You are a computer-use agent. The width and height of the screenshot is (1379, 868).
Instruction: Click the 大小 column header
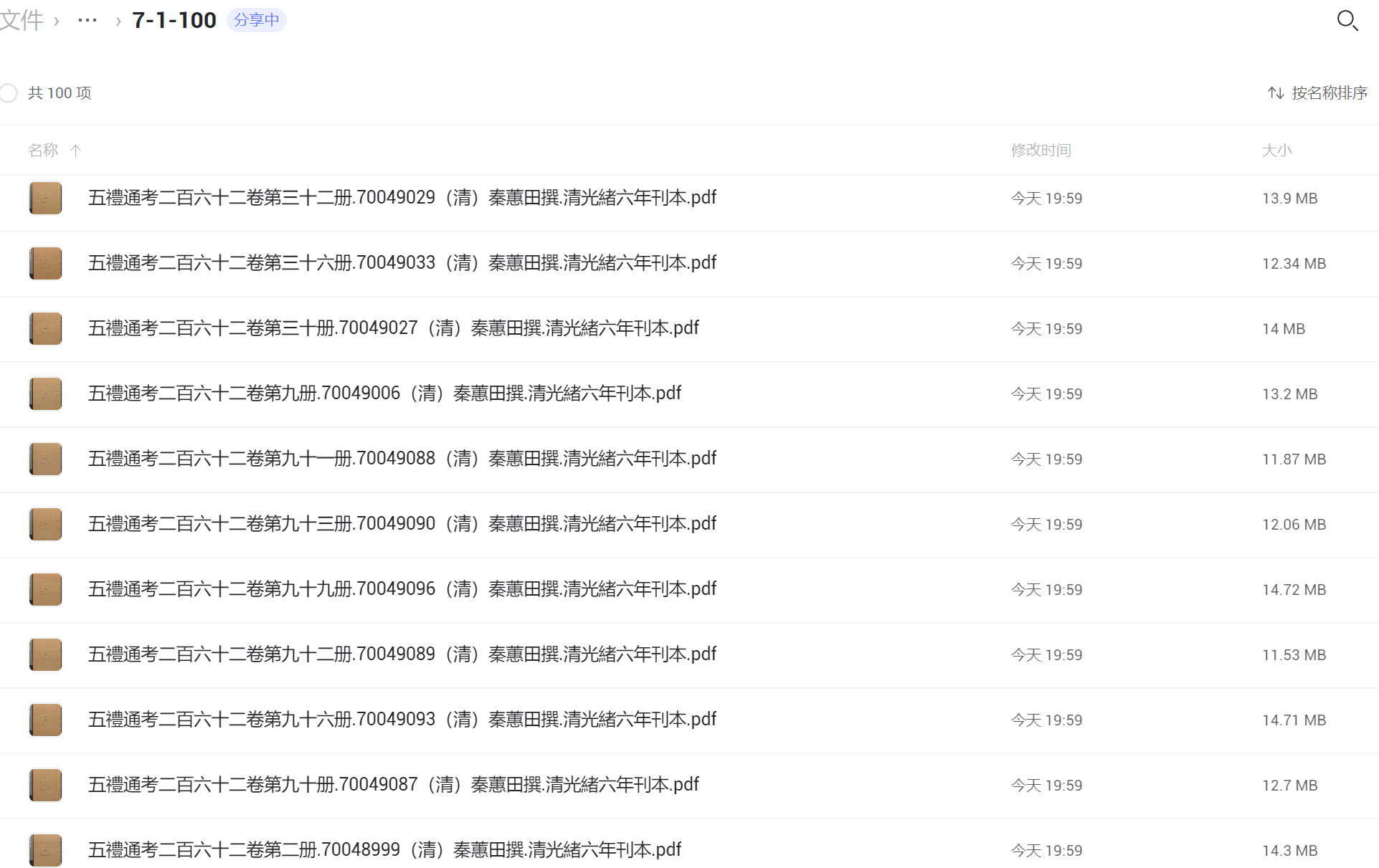[1277, 151]
